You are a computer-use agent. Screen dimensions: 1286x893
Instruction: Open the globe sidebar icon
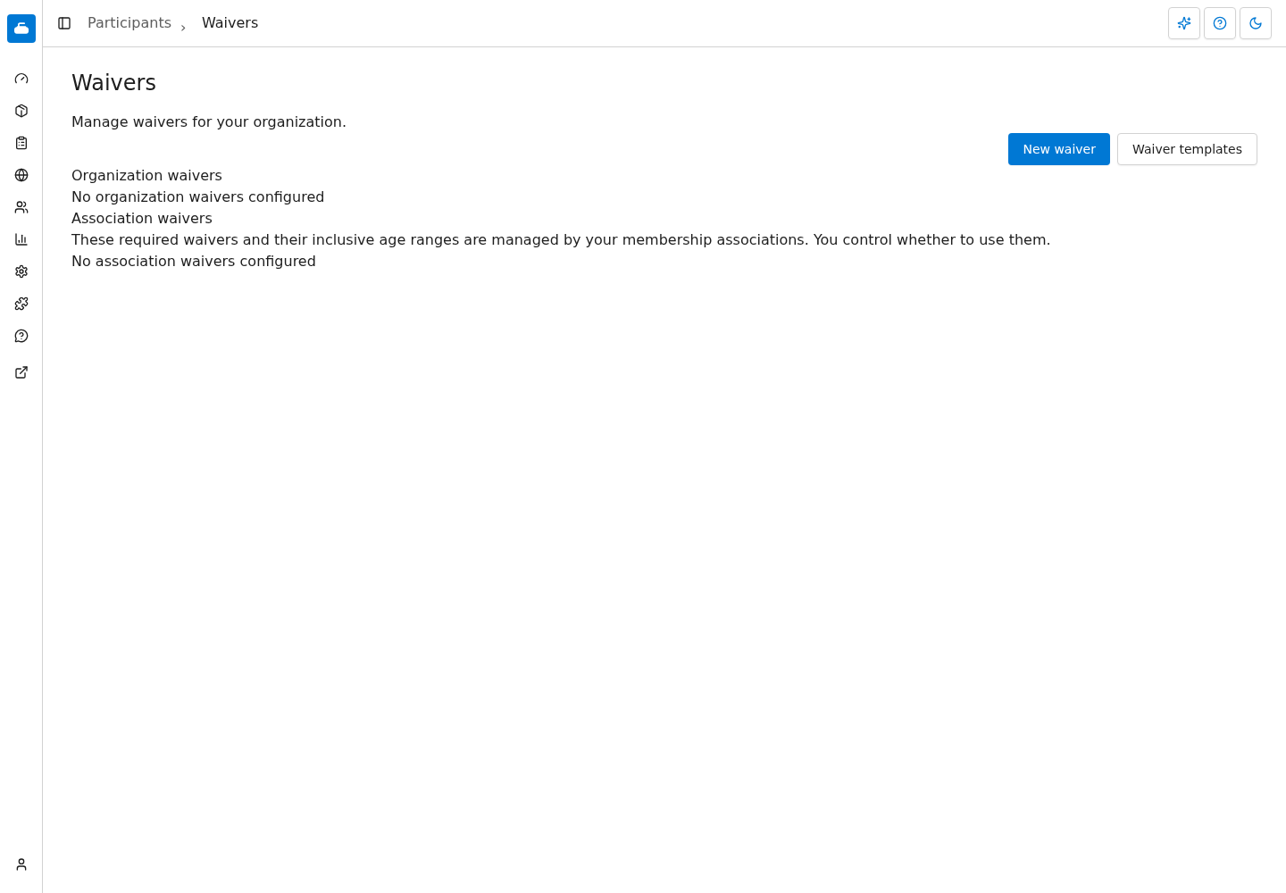pos(21,175)
